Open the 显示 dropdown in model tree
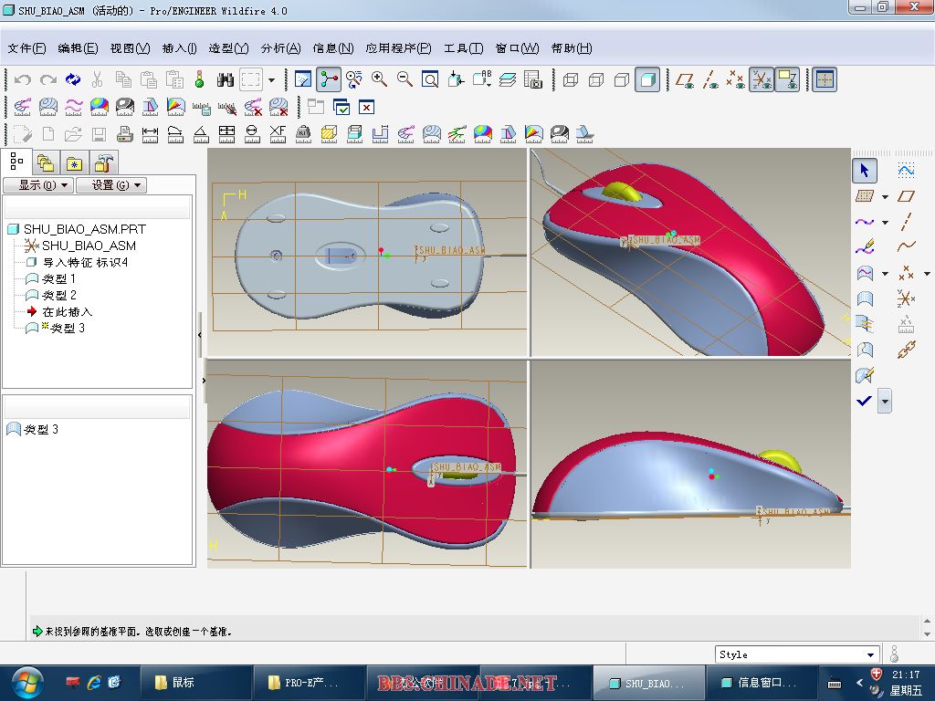This screenshot has height=701, width=935. click(x=37, y=185)
